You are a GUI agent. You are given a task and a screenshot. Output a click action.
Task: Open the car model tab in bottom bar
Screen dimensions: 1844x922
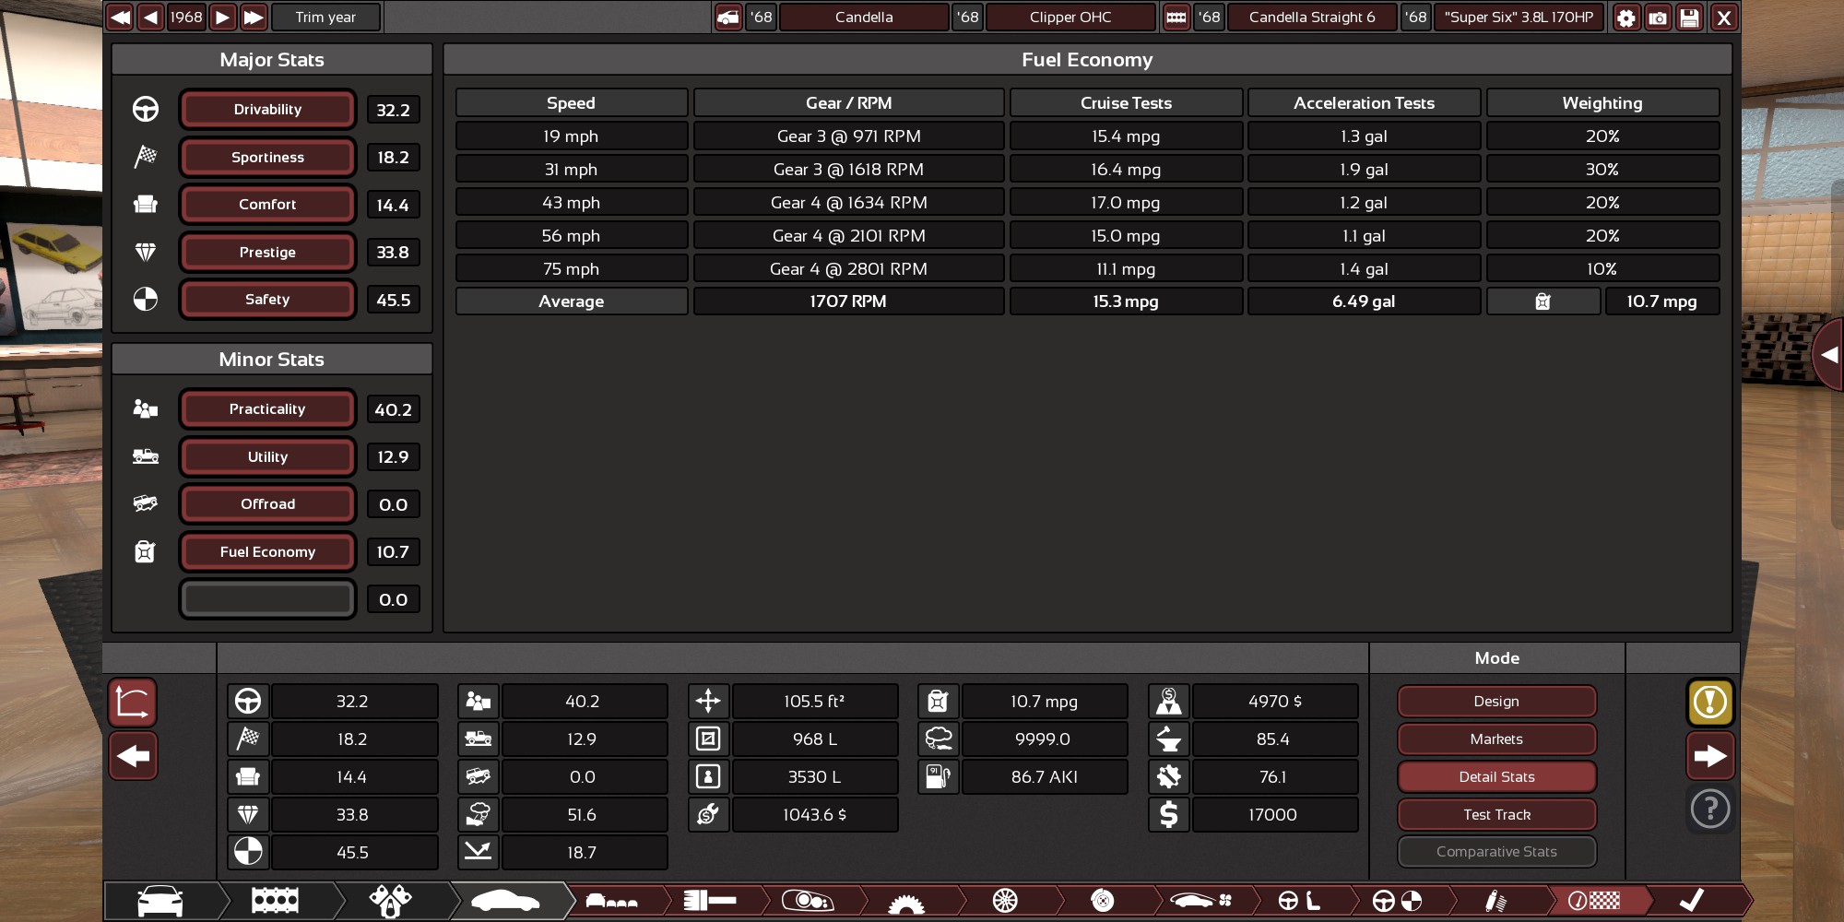tap(160, 901)
